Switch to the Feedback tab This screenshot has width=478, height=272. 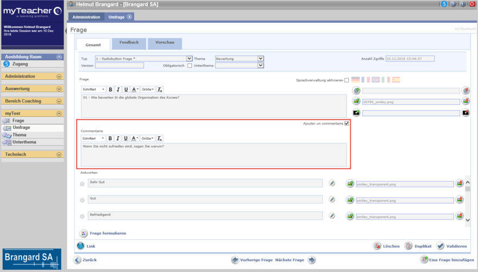coord(129,43)
